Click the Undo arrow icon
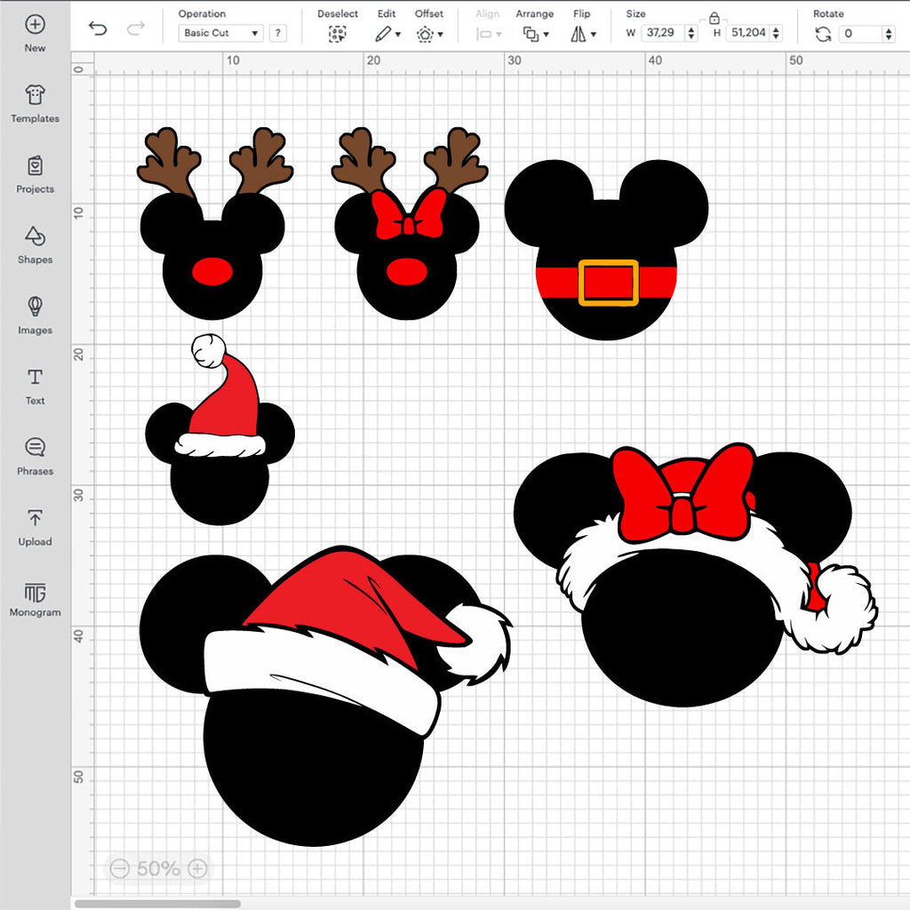The height and width of the screenshot is (910, 910). point(98,28)
